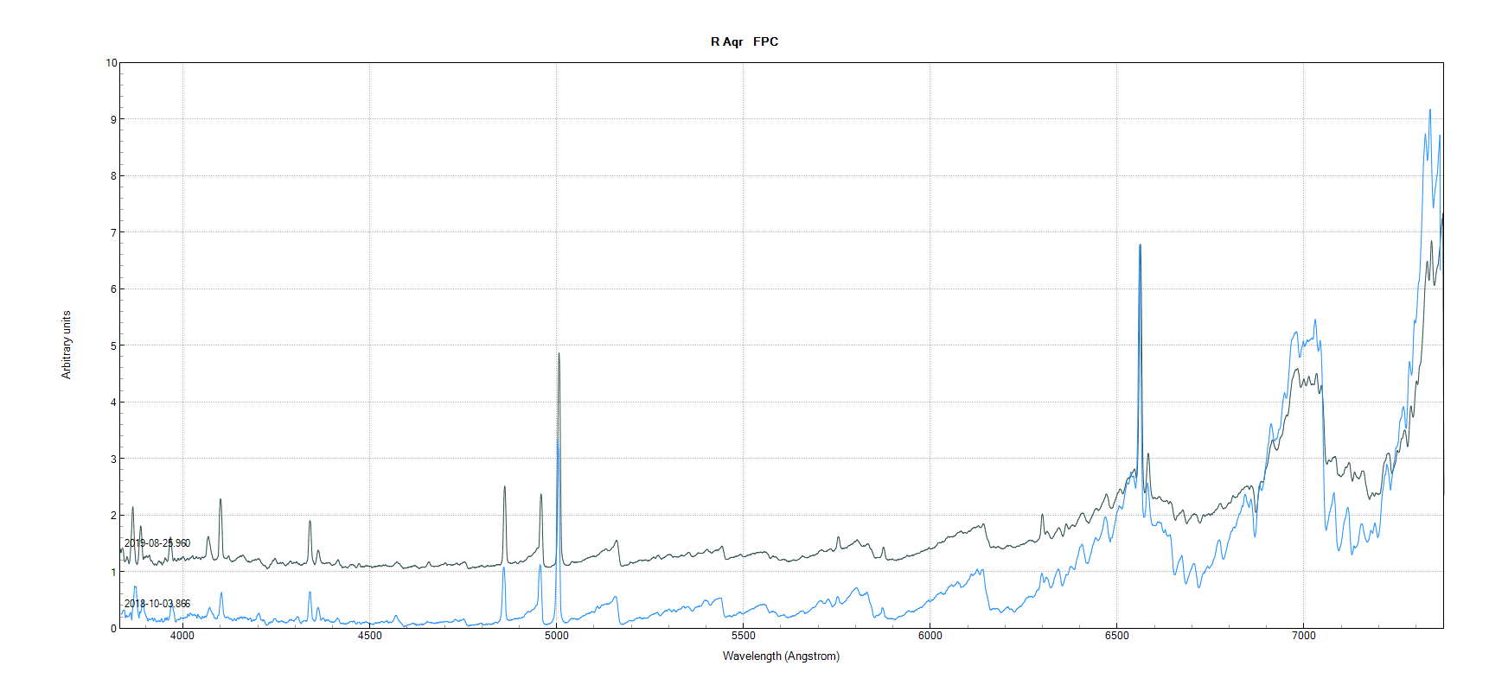Viewport: 1489px width, 691px height.
Task: Select the "Arbitrary units" y-axis label
Action: pos(67,345)
